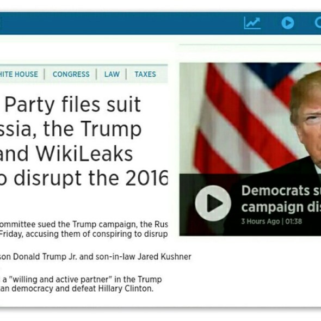321x321 pixels.
Task: Open the markets chart icon in header
Action: pos(252,23)
